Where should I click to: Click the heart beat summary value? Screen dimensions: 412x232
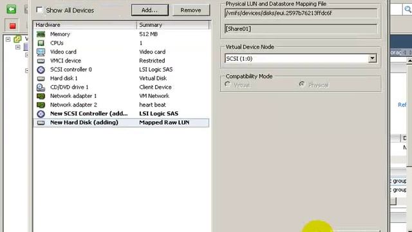pos(153,104)
